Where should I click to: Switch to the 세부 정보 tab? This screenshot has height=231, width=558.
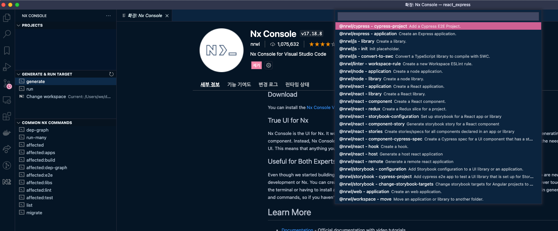(210, 84)
